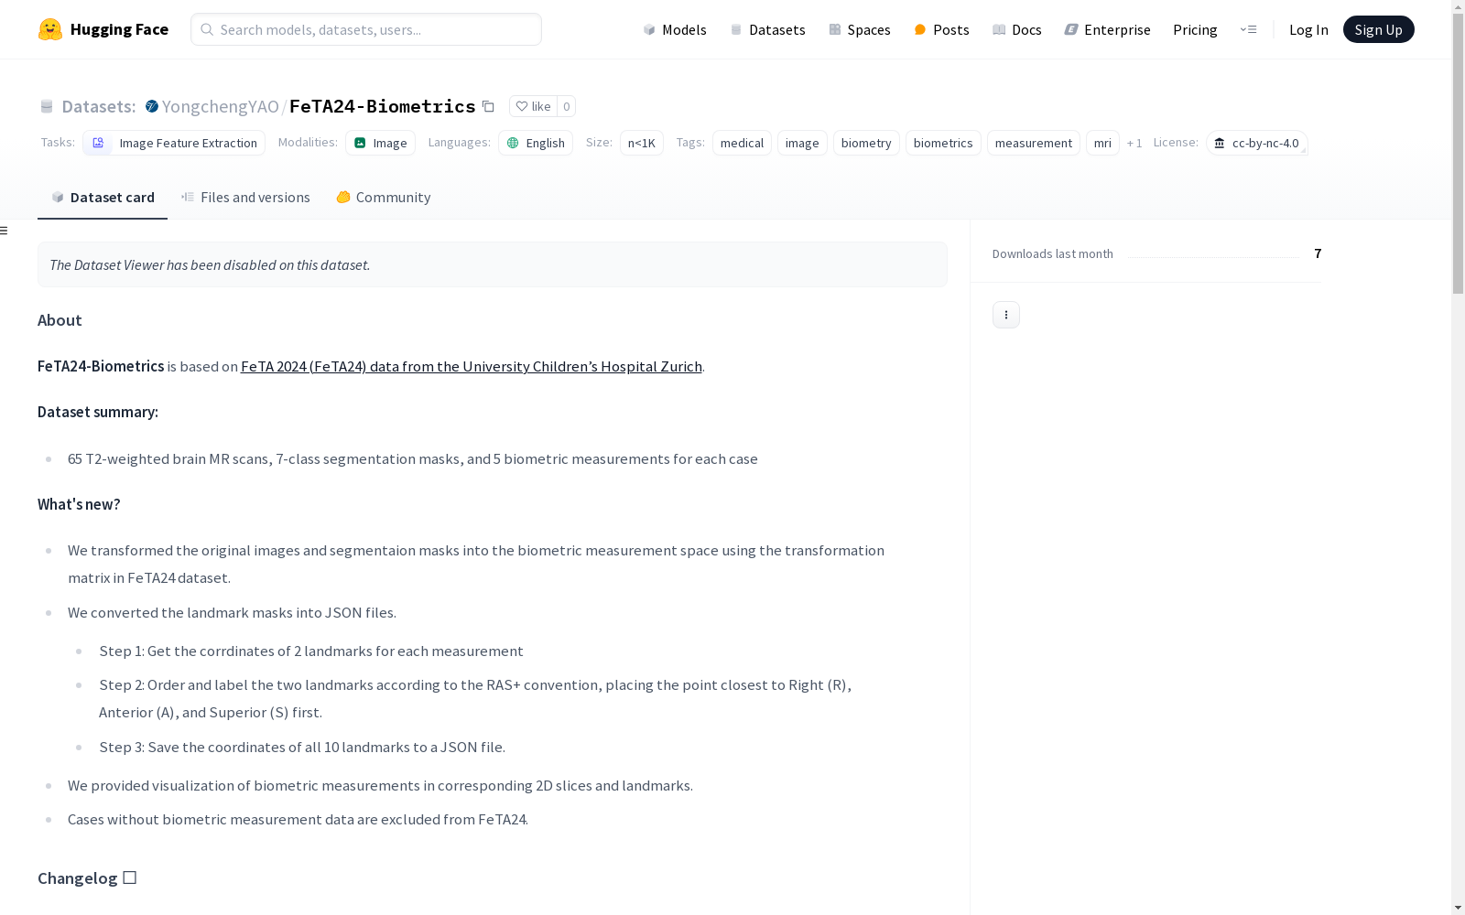Click the 'Dataset Viewer has been disabled' notice
This screenshot has height=915, width=1465.
tap(493, 264)
